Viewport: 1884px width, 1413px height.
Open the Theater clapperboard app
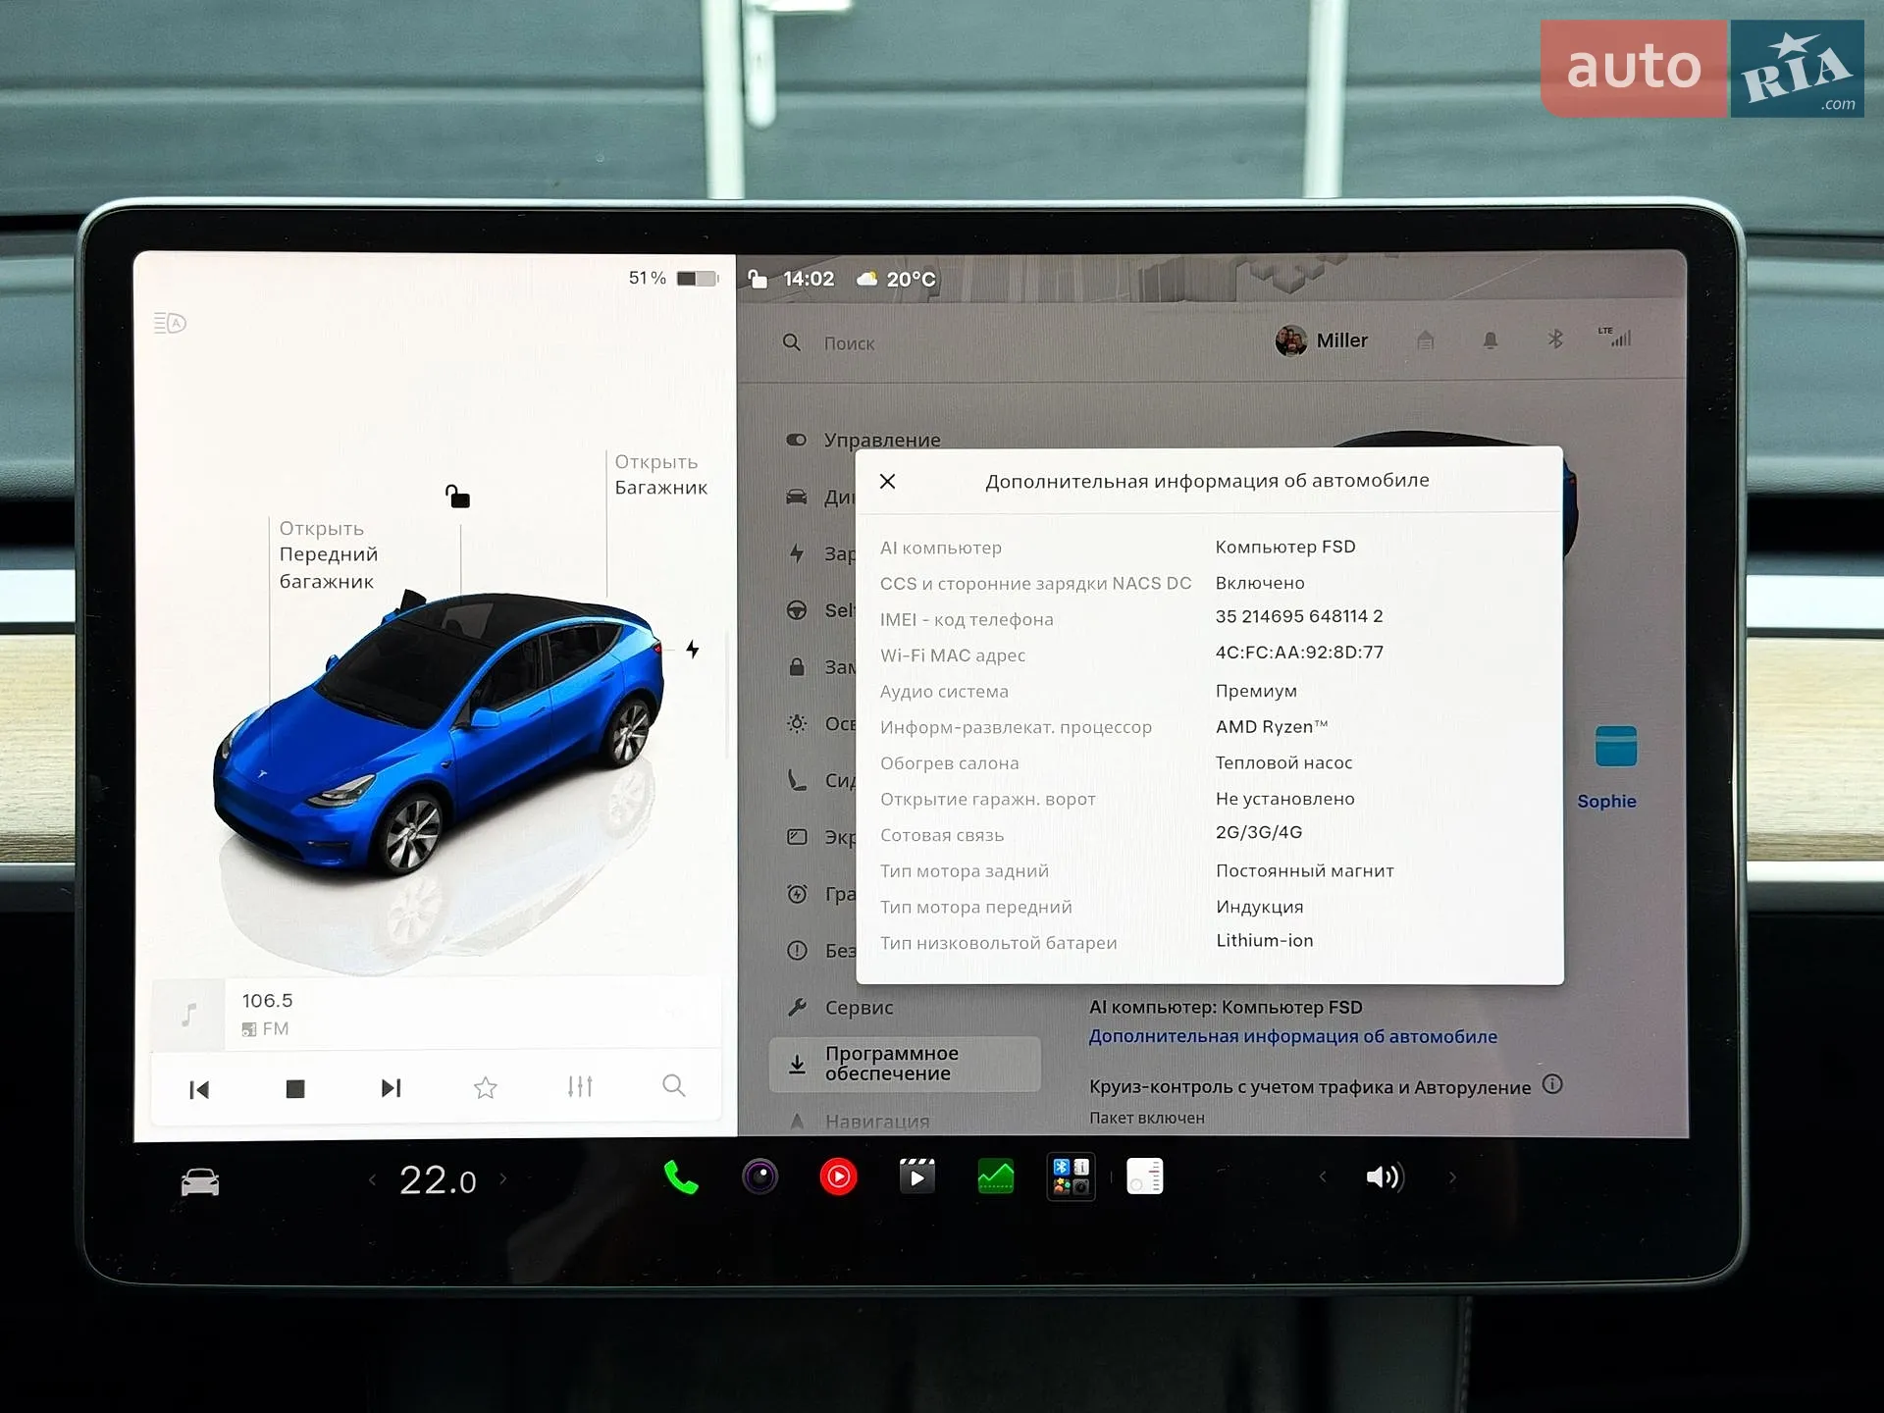(917, 1177)
